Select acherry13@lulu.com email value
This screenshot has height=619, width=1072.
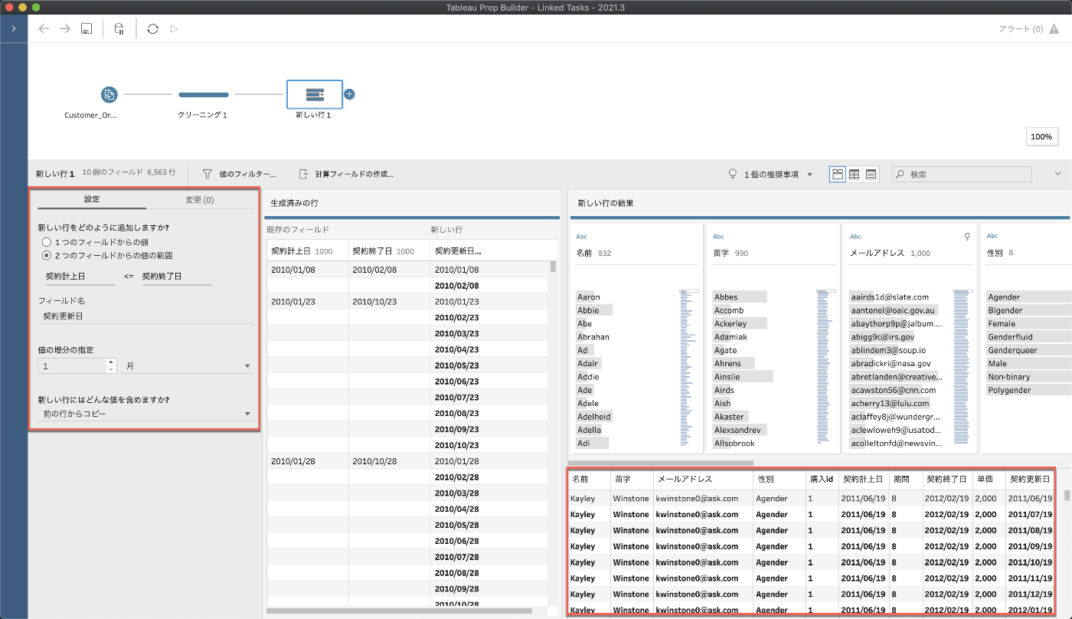tap(890, 403)
